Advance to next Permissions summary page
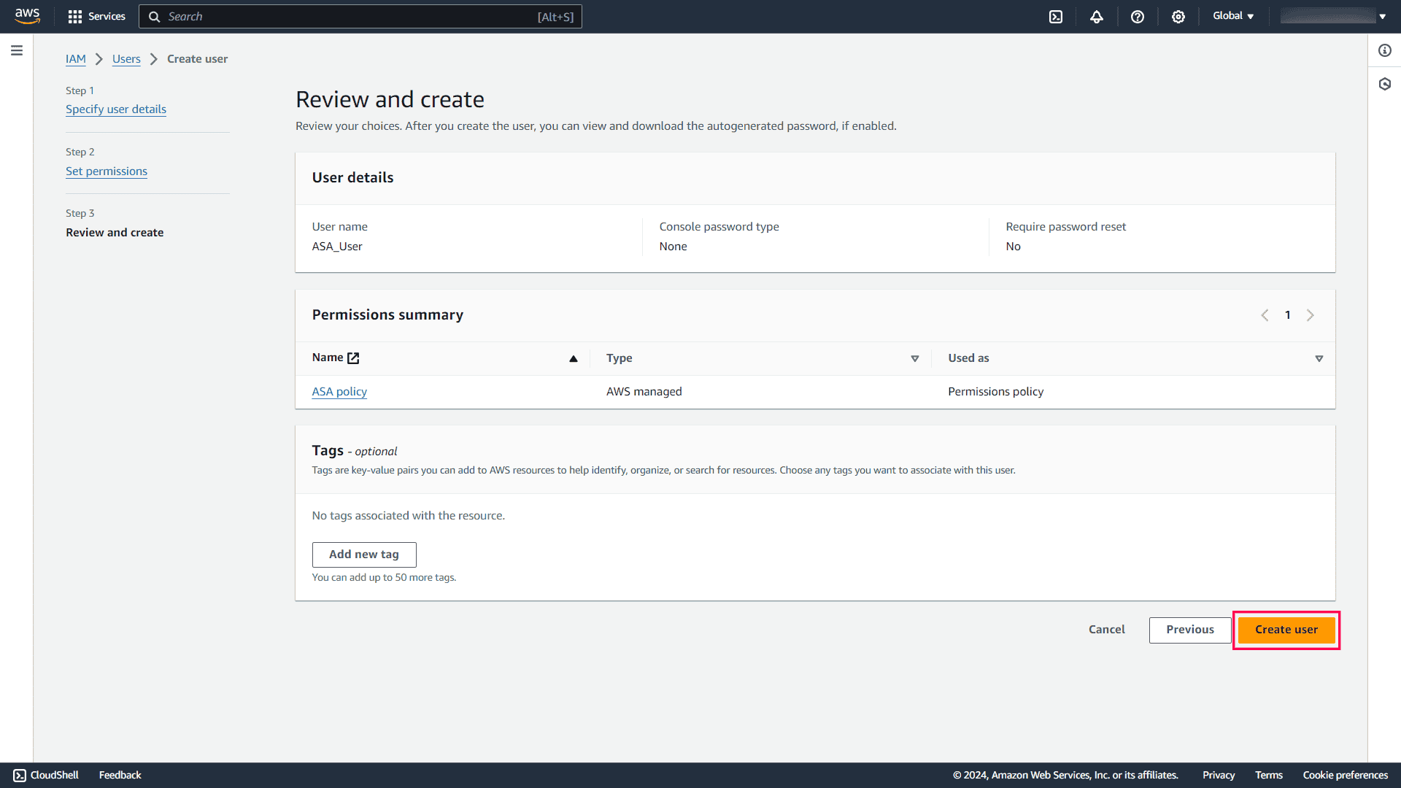Viewport: 1401px width, 788px height. point(1310,315)
